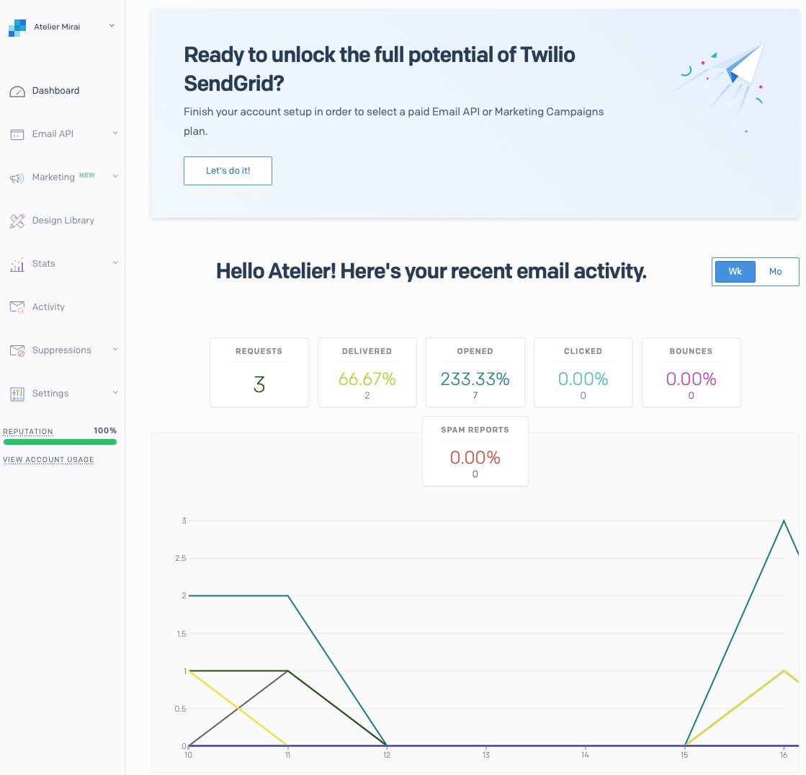The width and height of the screenshot is (806, 775).
Task: Select the Bounces 0.00% card
Action: coord(691,372)
